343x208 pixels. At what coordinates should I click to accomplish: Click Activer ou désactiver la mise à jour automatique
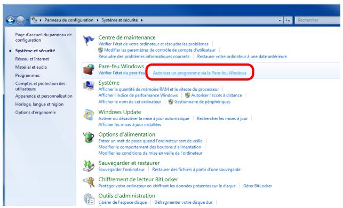coord(143,118)
